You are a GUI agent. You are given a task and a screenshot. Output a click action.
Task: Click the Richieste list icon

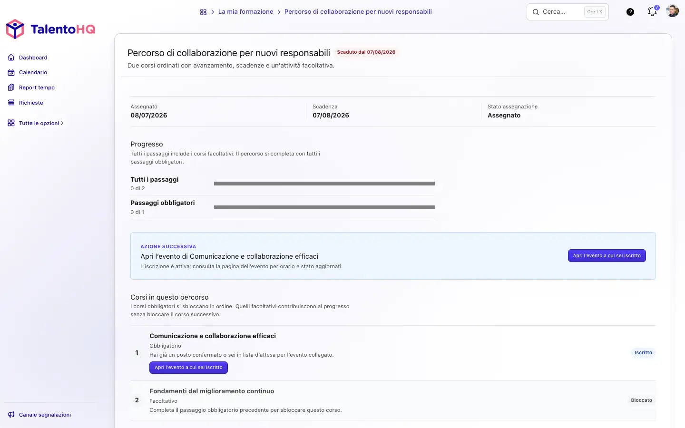tap(11, 103)
